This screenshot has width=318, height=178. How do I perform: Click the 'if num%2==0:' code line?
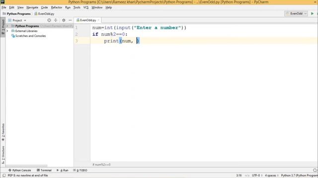coord(110,34)
